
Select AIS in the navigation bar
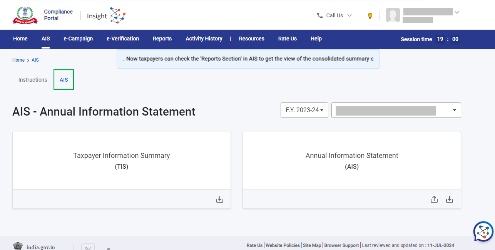[x=46, y=39]
